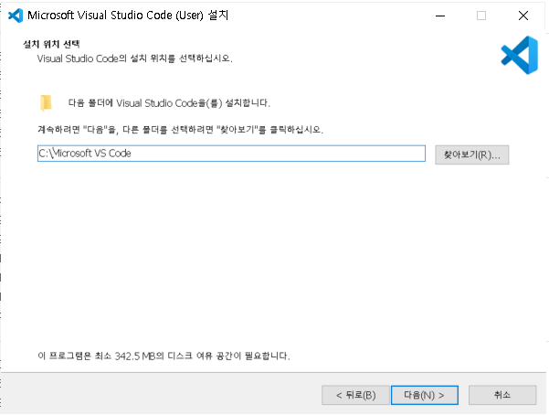Click the disabled maximize window button
Viewport: 549px width, 415px height.
(x=481, y=16)
